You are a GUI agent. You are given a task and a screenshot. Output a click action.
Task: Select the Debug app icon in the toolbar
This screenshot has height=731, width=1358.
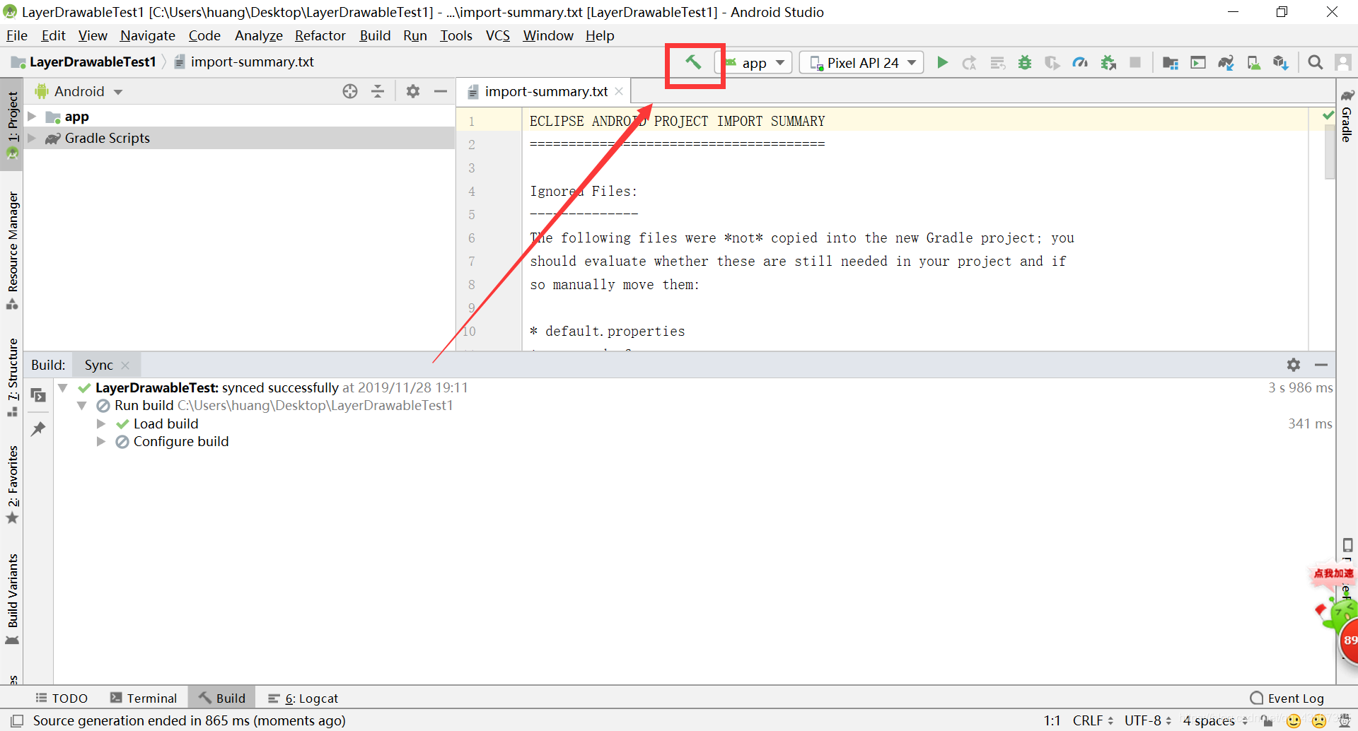1025,62
